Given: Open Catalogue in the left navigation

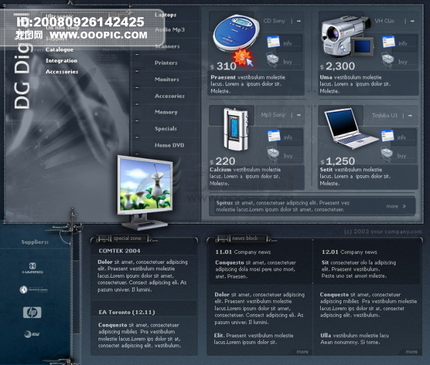Looking at the screenshot, I should pos(60,50).
